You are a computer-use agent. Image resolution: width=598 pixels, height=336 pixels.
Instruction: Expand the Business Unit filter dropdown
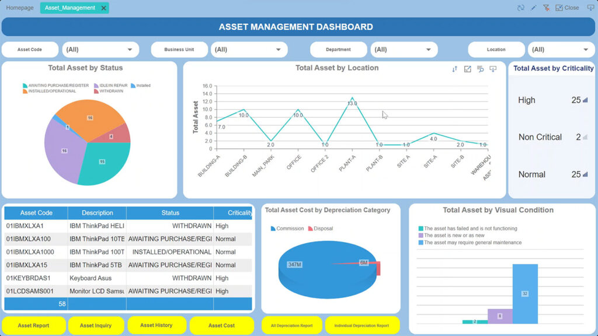tap(249, 50)
